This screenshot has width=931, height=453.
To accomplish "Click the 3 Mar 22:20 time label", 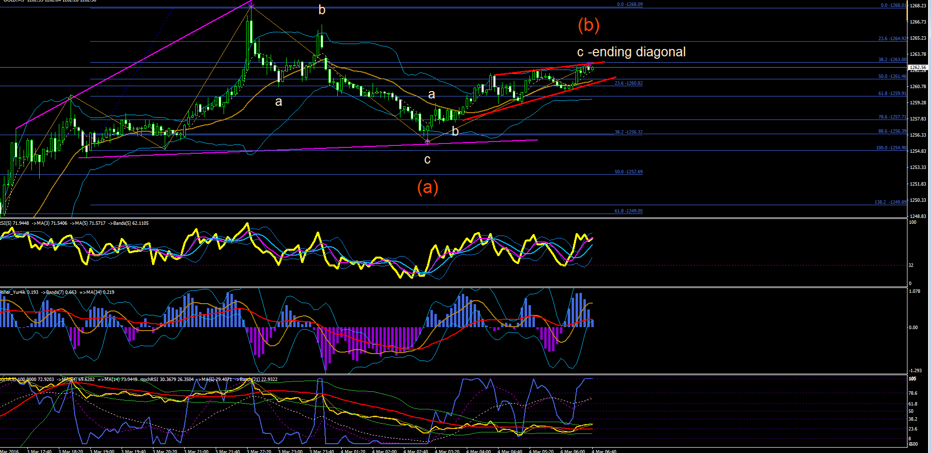I will click(x=259, y=451).
